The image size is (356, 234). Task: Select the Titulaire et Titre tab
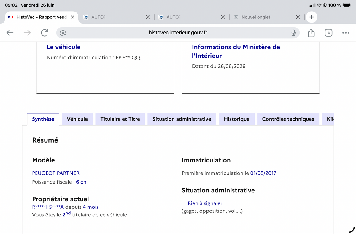[x=120, y=119]
